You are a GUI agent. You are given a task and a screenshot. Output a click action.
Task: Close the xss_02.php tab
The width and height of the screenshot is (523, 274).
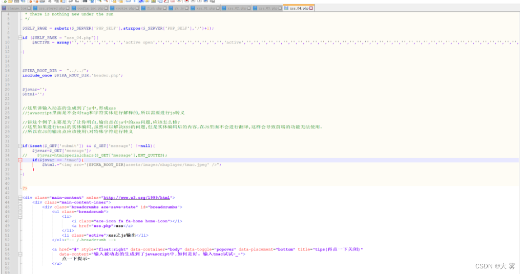249,8
